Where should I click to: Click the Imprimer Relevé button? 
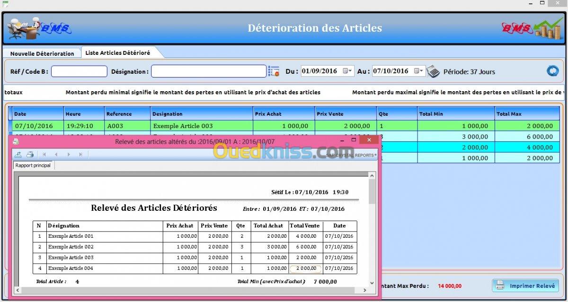[525, 286]
